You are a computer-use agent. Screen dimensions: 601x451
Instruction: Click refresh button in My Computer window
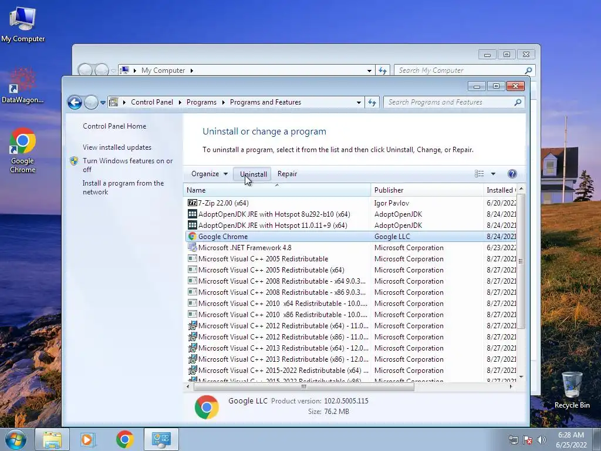point(382,70)
